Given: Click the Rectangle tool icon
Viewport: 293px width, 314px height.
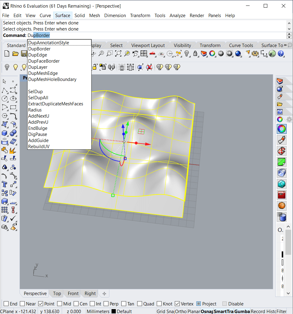Looking at the screenshot, I should tap(13, 107).
